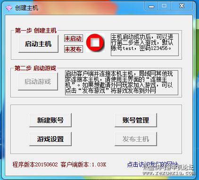The image size is (199, 180).
Task: Visit the website link 点击访问我们的网站
Action: pos(152,164)
